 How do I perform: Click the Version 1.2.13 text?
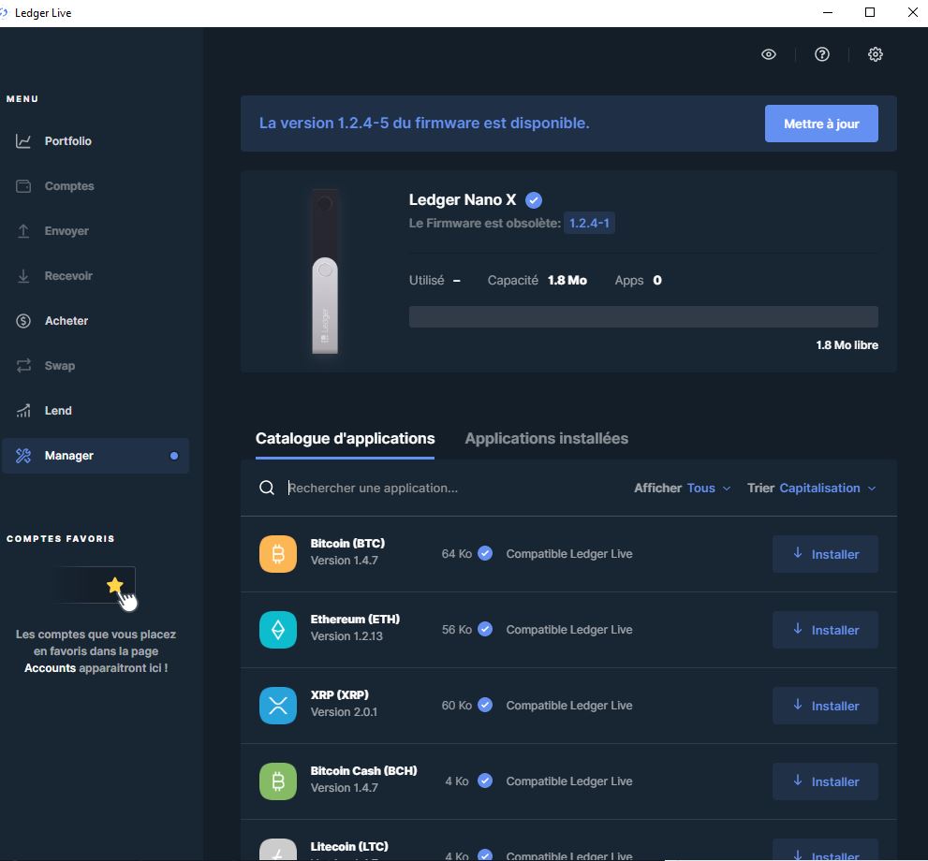point(346,635)
